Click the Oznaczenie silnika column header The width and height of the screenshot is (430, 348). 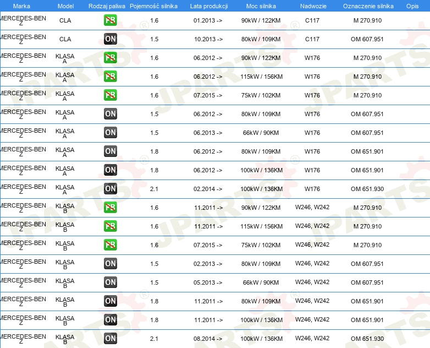tap(367, 6)
